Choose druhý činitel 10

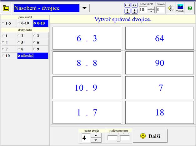pyautogui.click(x=9, y=56)
